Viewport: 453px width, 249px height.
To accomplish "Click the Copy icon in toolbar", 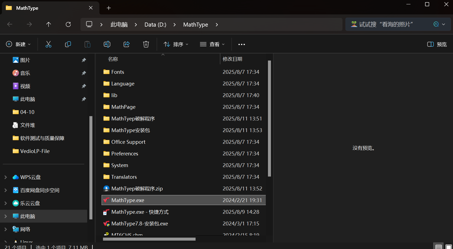I will tap(68, 44).
